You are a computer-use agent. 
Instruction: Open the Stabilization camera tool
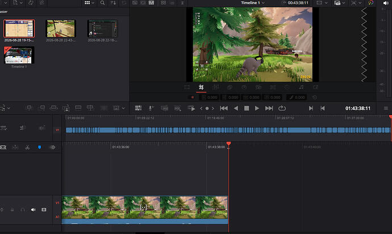point(258,87)
